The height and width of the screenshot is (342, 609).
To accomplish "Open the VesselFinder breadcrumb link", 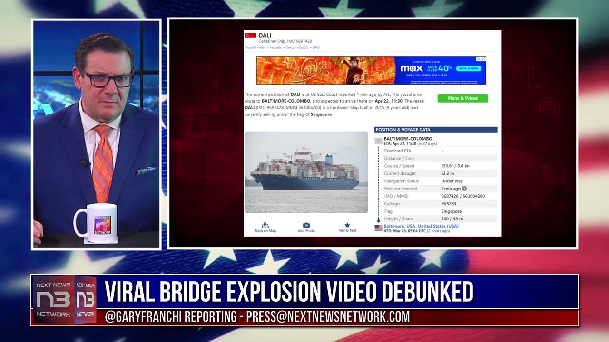I will pos(255,47).
